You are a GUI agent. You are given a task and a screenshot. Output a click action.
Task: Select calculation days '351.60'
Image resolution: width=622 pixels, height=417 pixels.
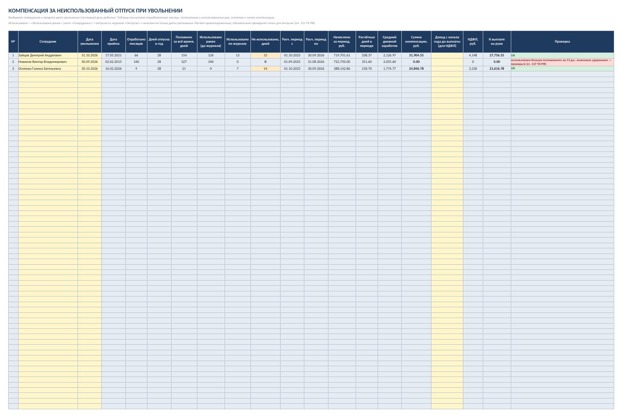pyautogui.click(x=367, y=62)
